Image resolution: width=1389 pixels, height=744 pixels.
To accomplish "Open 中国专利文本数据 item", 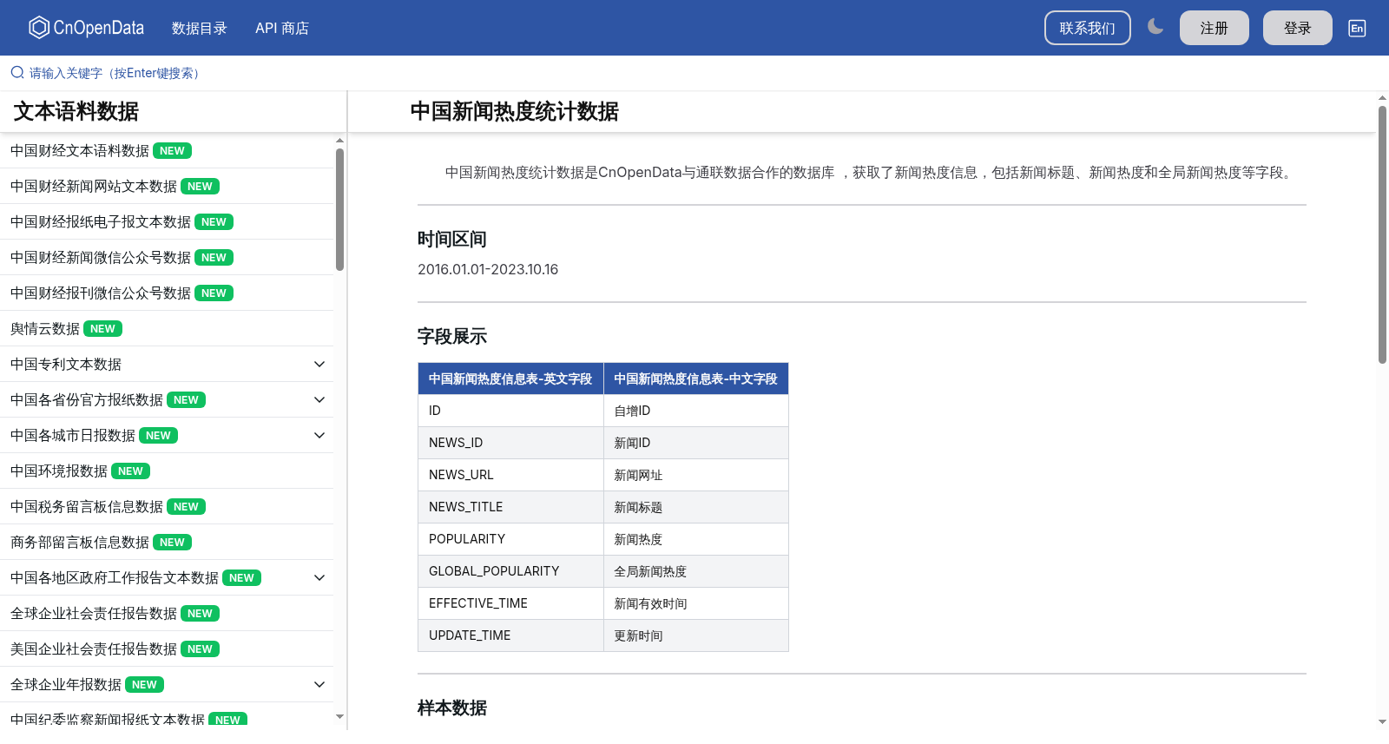I will 66,365.
